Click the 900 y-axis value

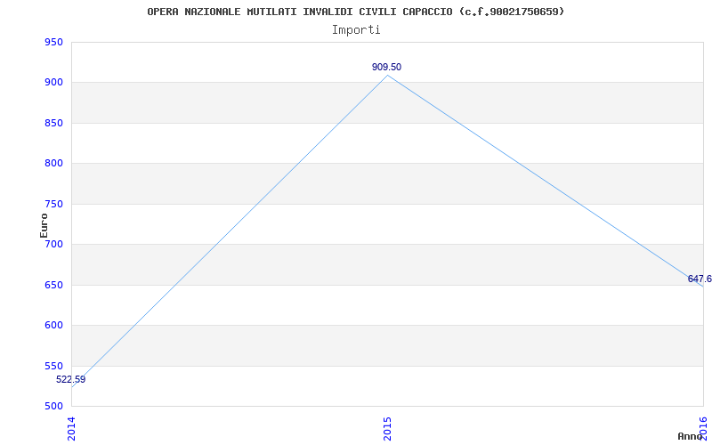pos(53,83)
